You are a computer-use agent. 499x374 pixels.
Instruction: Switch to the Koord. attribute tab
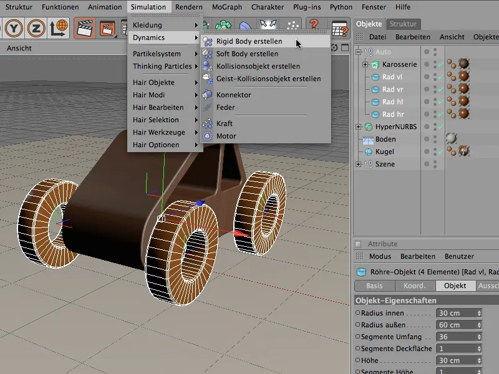(414, 285)
